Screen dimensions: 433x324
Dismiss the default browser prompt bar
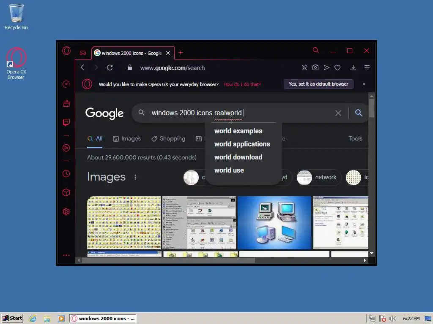click(364, 84)
